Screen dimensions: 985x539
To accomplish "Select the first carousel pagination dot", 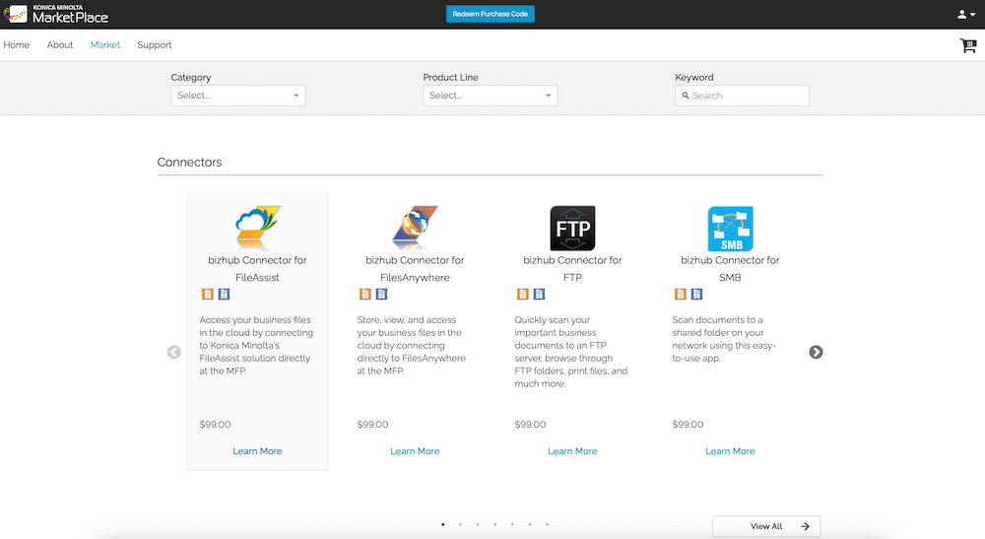I will pos(443,524).
